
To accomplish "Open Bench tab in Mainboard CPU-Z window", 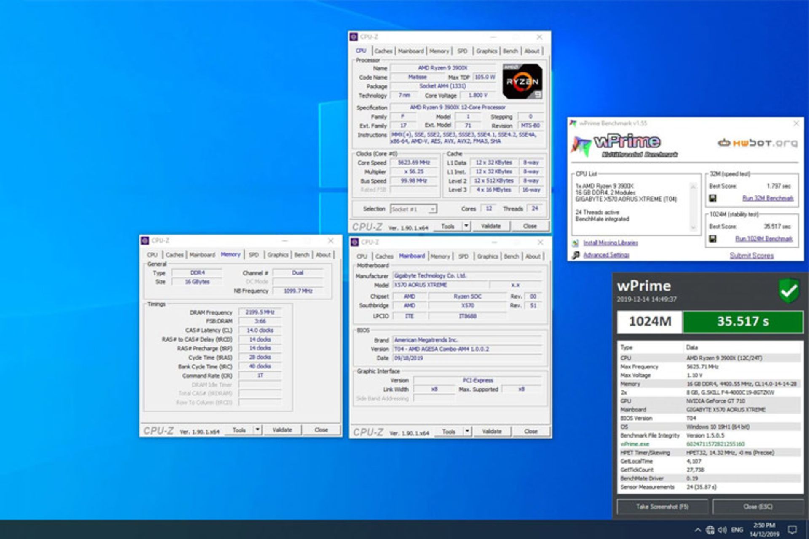I will pos(511,256).
